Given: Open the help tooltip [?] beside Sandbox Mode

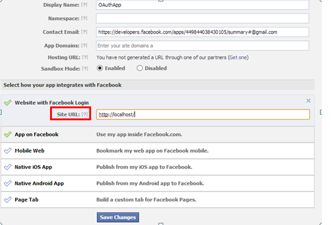Looking at the screenshot, I should (85, 68).
